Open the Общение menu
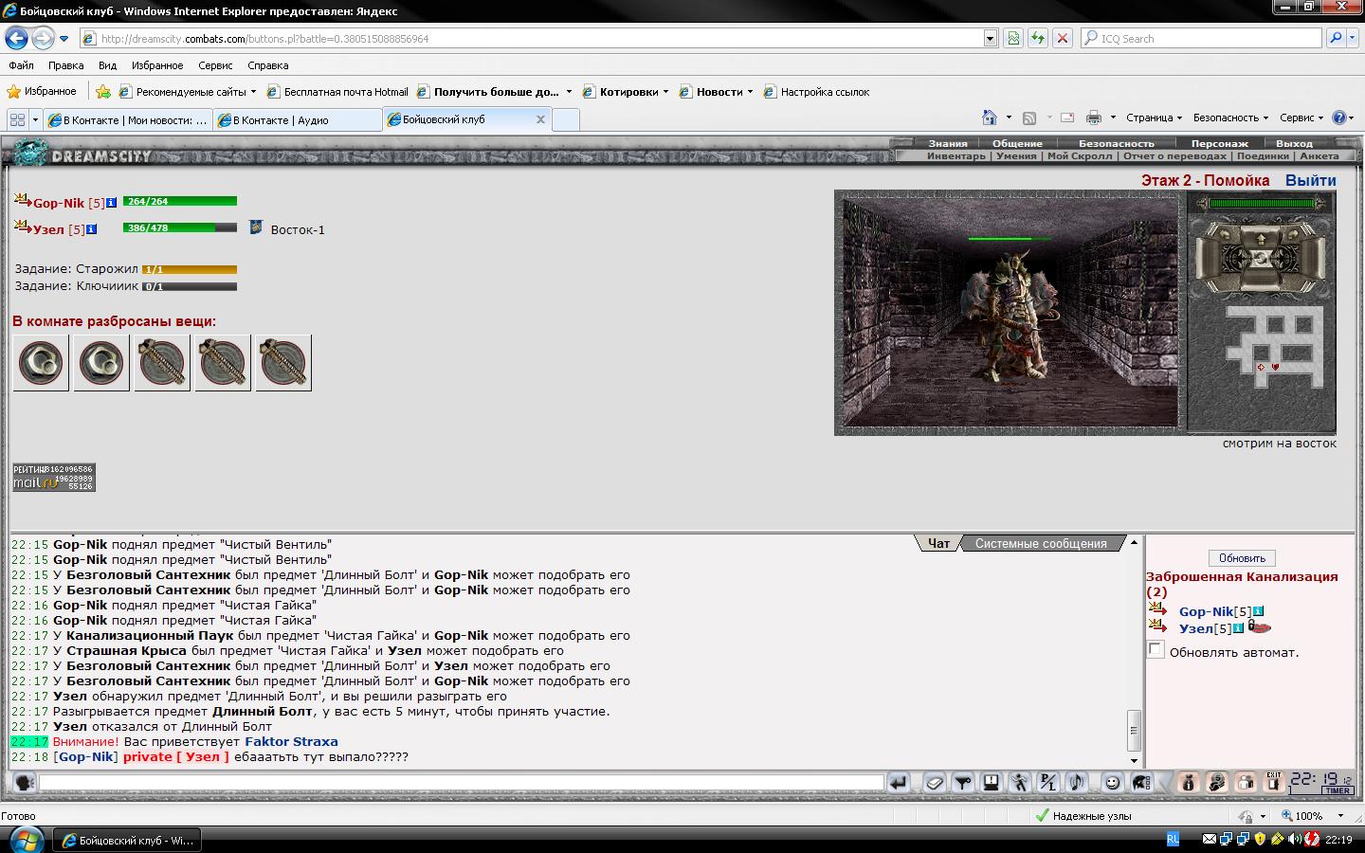This screenshot has width=1365, height=853. pos(1017,144)
